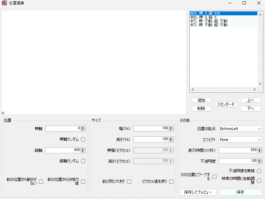Screen dimensions: 265x199
Task: Decrease 横軸 value with down arrow
Action: 83,130
